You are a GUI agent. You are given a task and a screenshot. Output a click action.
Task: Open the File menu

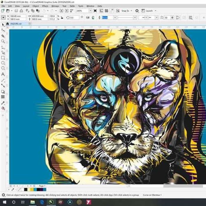tap(3, 6)
